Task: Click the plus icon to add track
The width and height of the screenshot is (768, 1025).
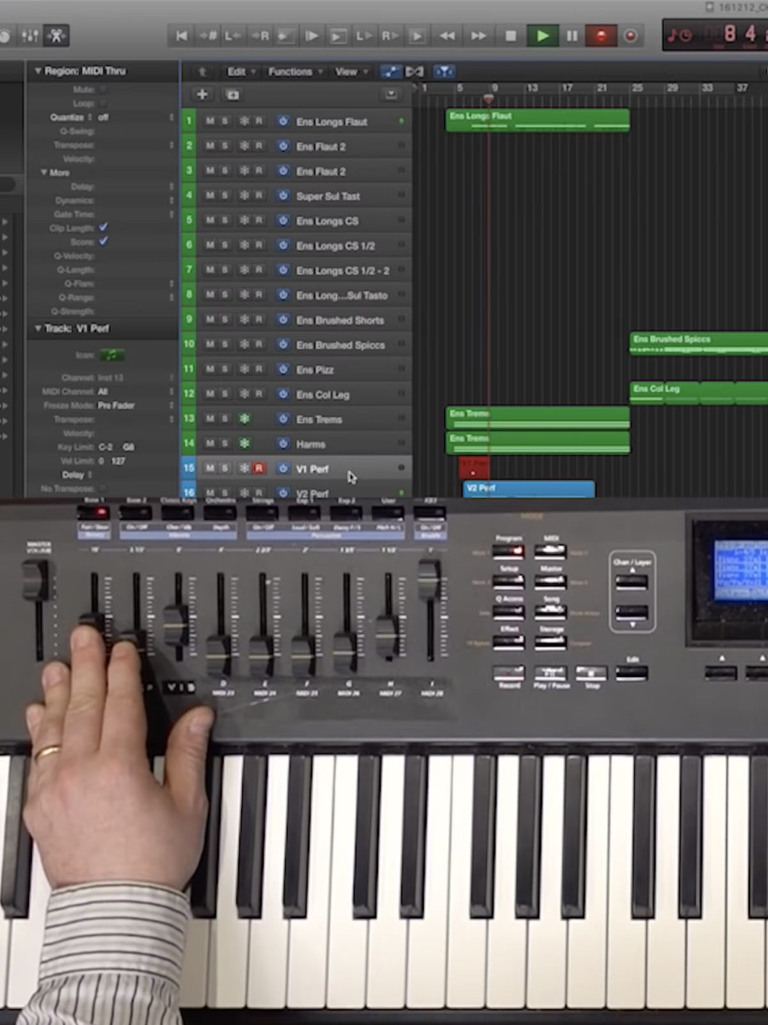Action: (202, 95)
